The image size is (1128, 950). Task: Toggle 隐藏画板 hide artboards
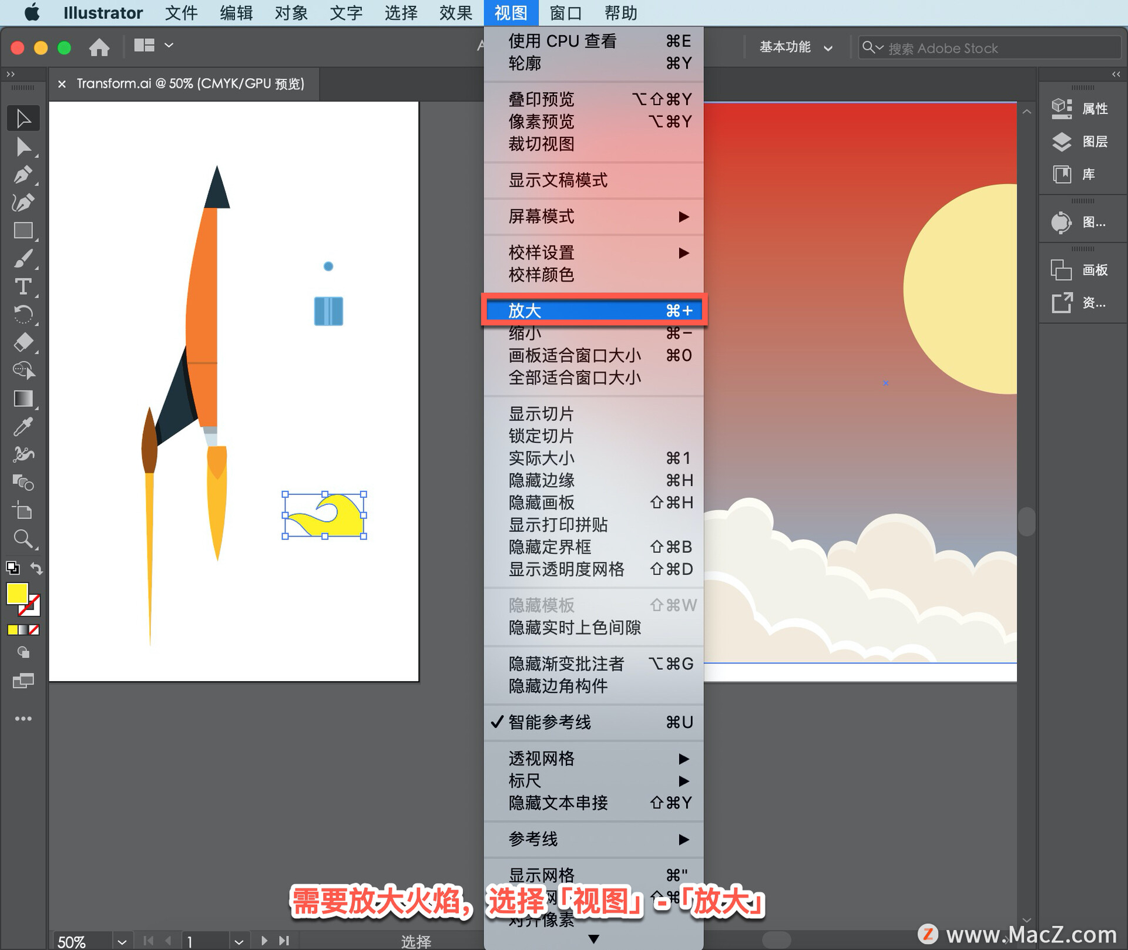pos(593,503)
